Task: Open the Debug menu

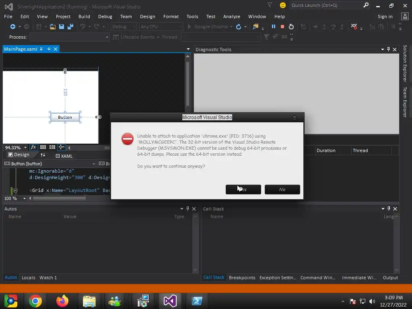Action: (x=105, y=16)
